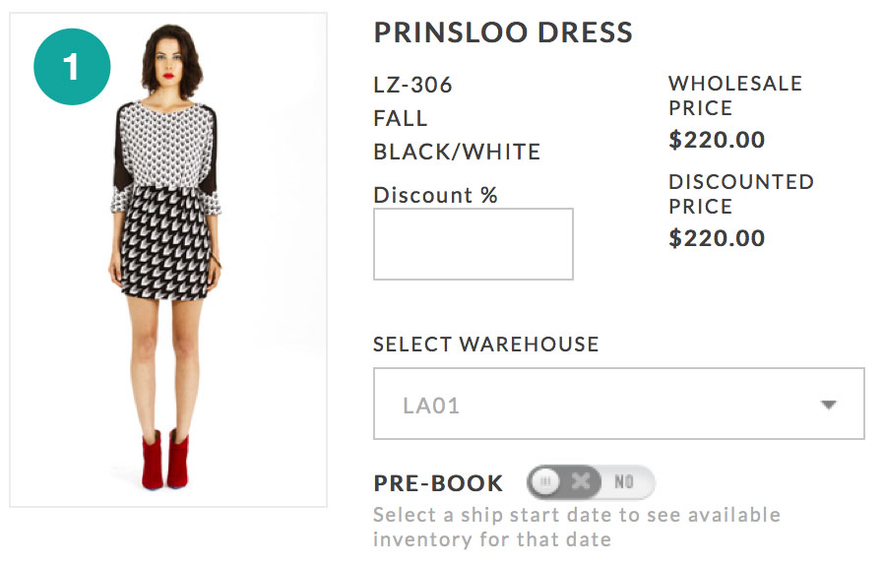The width and height of the screenshot is (884, 566).
Task: Click the WHOLESALE PRICE label
Action: pyautogui.click(x=734, y=95)
